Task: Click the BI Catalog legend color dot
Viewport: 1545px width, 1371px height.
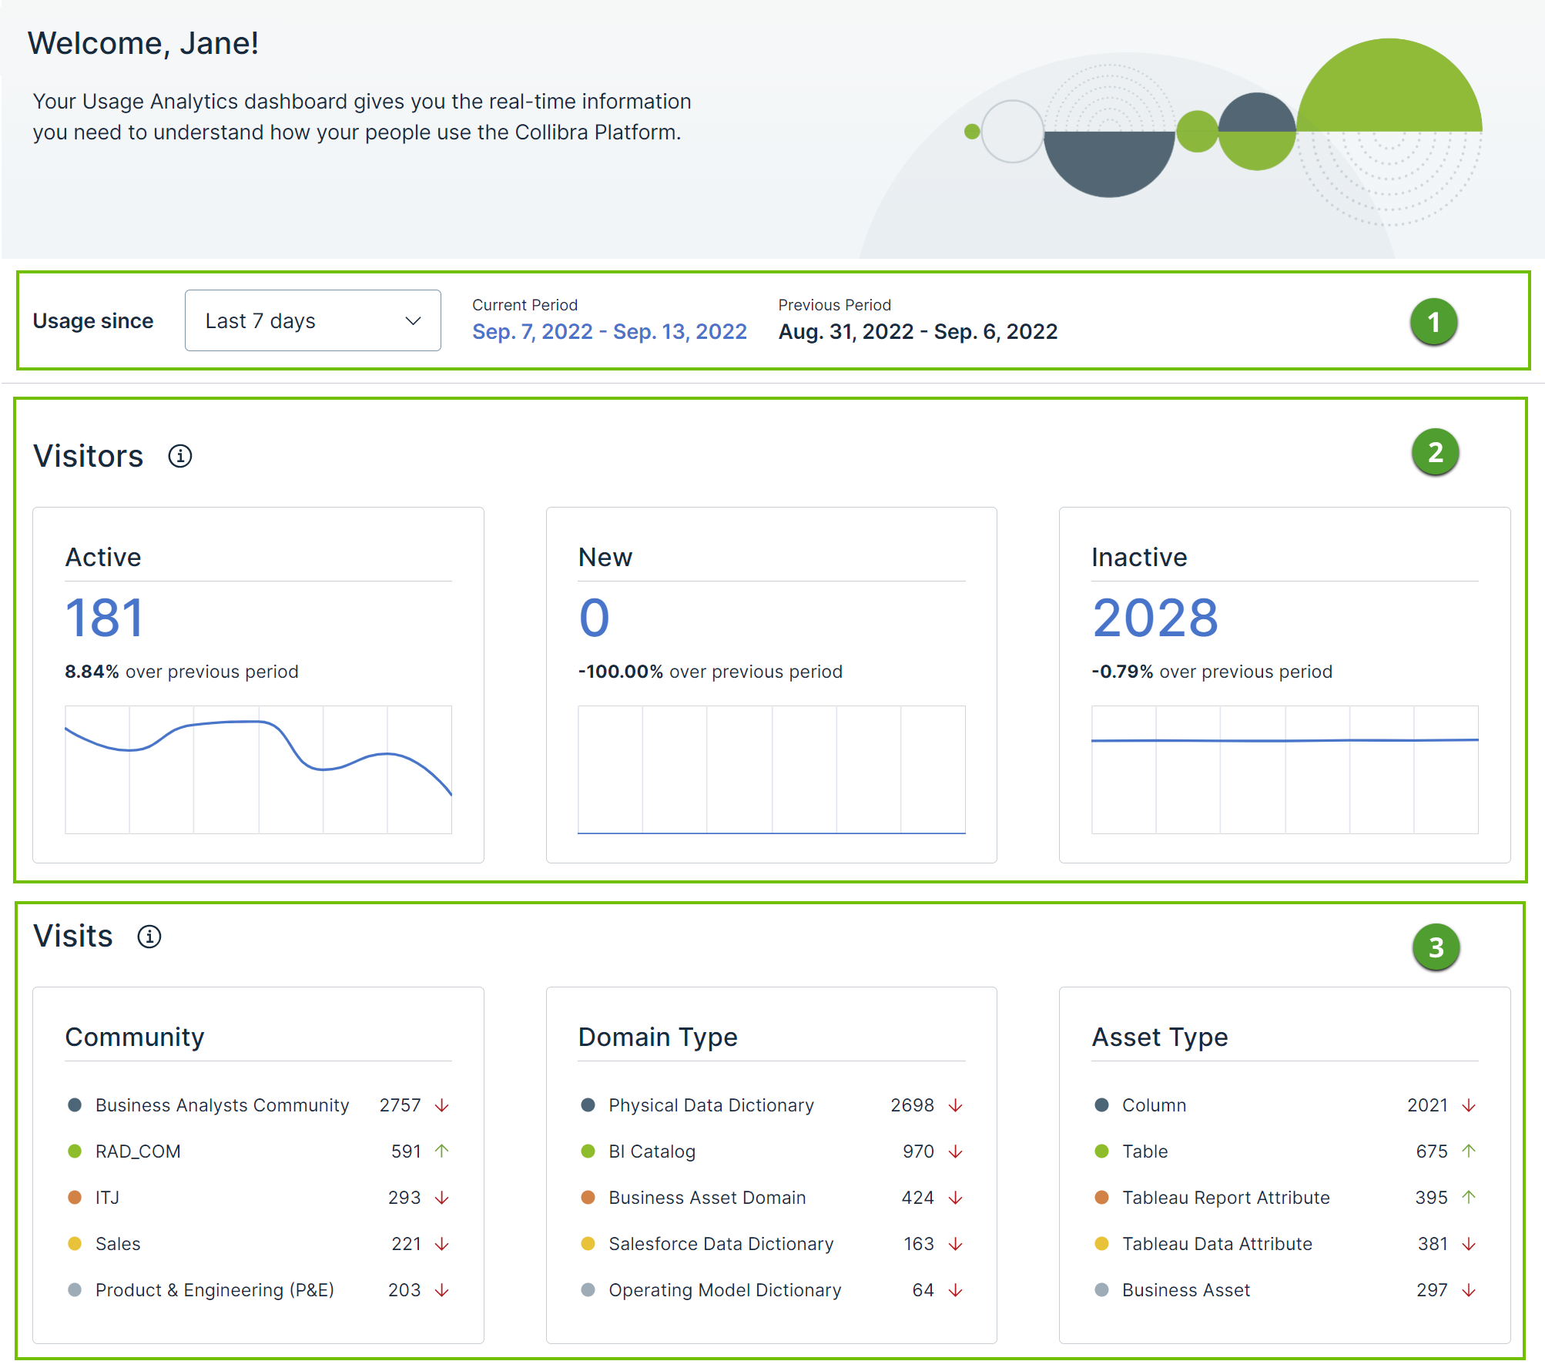Action: (x=588, y=1151)
